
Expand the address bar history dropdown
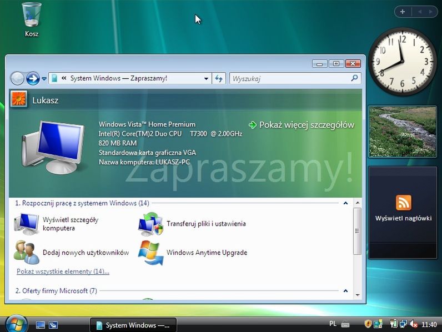[206, 79]
